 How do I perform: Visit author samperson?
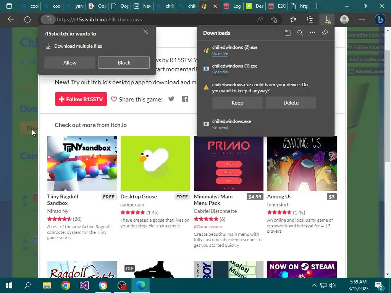(x=132, y=204)
